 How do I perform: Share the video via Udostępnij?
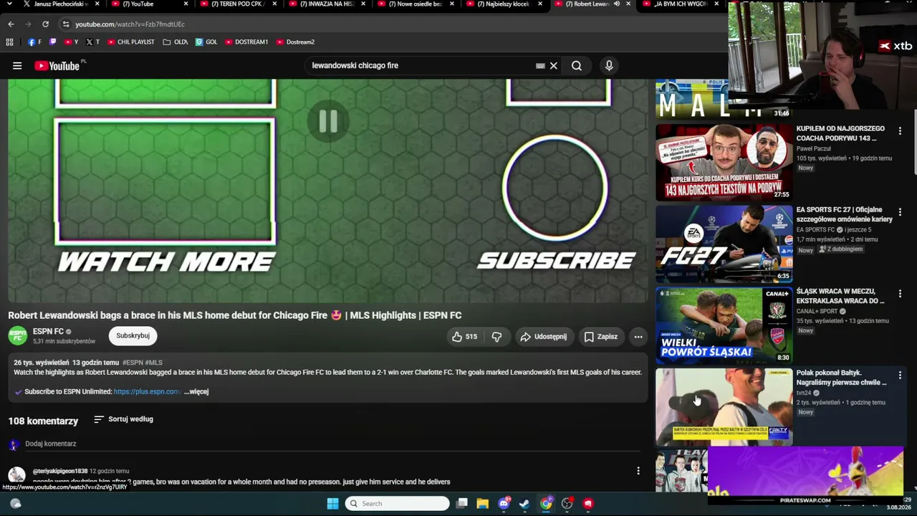coord(544,337)
